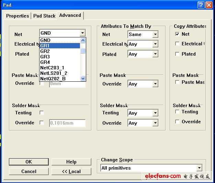Switch to the Pad Stack tab

[x=44, y=16]
